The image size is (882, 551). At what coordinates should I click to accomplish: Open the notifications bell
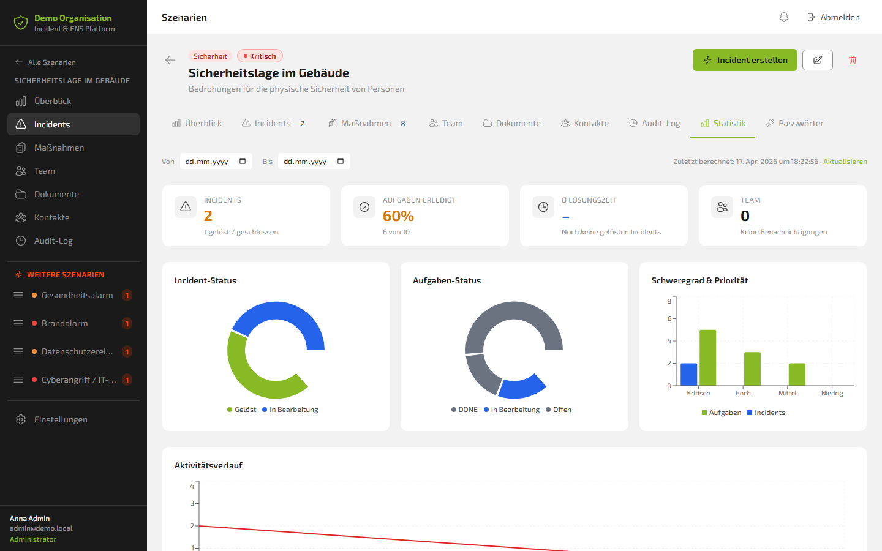tap(784, 17)
